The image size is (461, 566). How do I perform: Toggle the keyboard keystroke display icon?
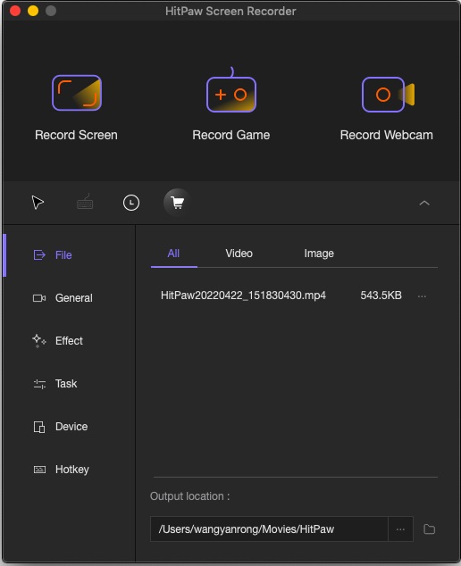pos(85,202)
